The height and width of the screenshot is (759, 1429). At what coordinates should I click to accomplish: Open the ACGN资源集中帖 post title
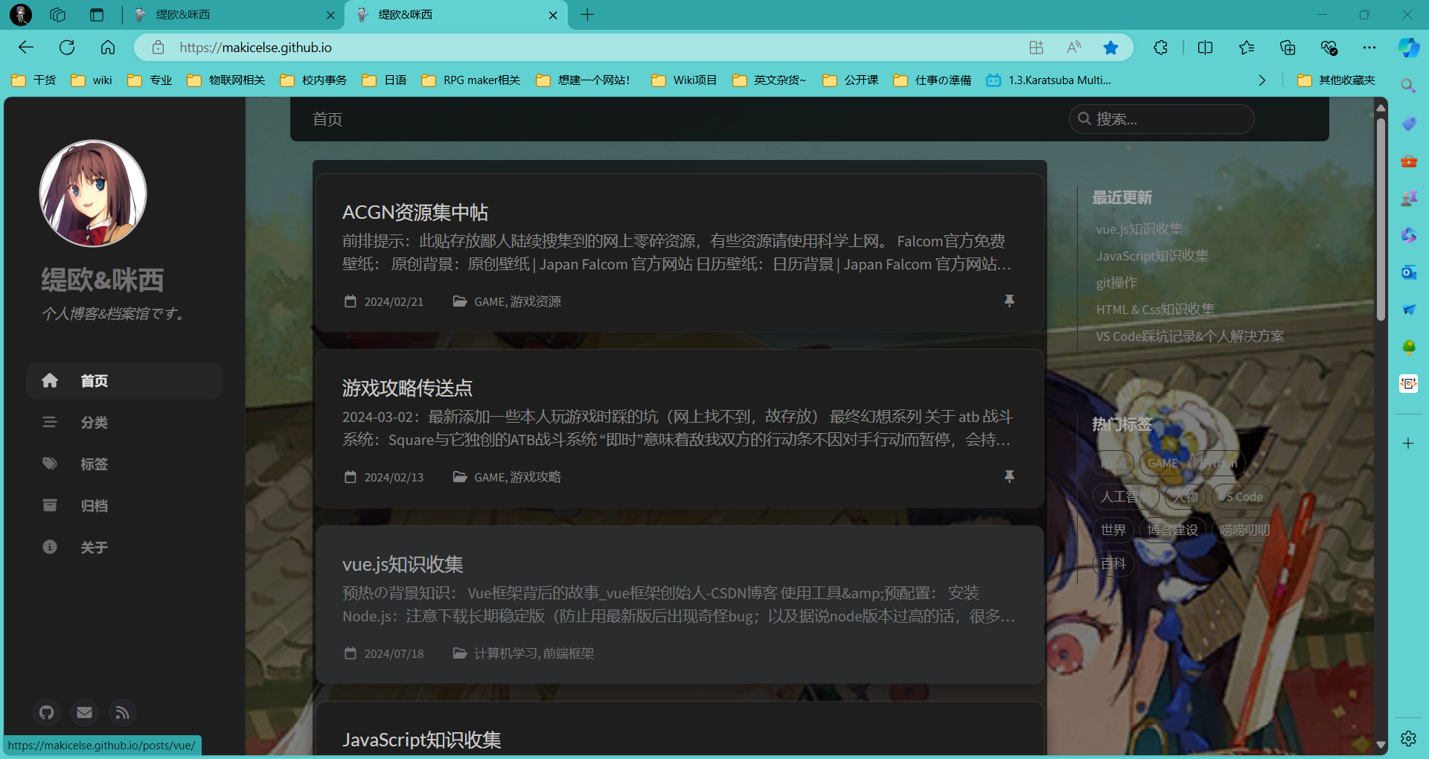(x=415, y=213)
